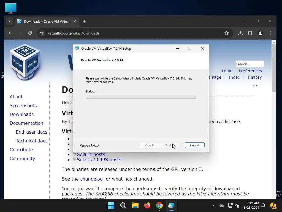Open the Chrome profile icon
The image size is (282, 212).
point(260,33)
